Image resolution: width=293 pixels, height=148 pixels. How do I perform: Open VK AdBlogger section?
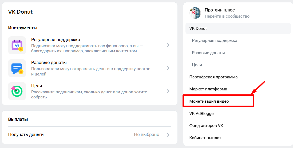coord(202,114)
